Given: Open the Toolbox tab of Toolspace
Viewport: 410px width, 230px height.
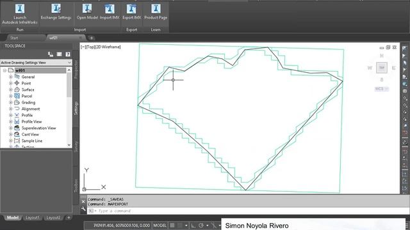Looking at the screenshot, I should click(x=76, y=185).
